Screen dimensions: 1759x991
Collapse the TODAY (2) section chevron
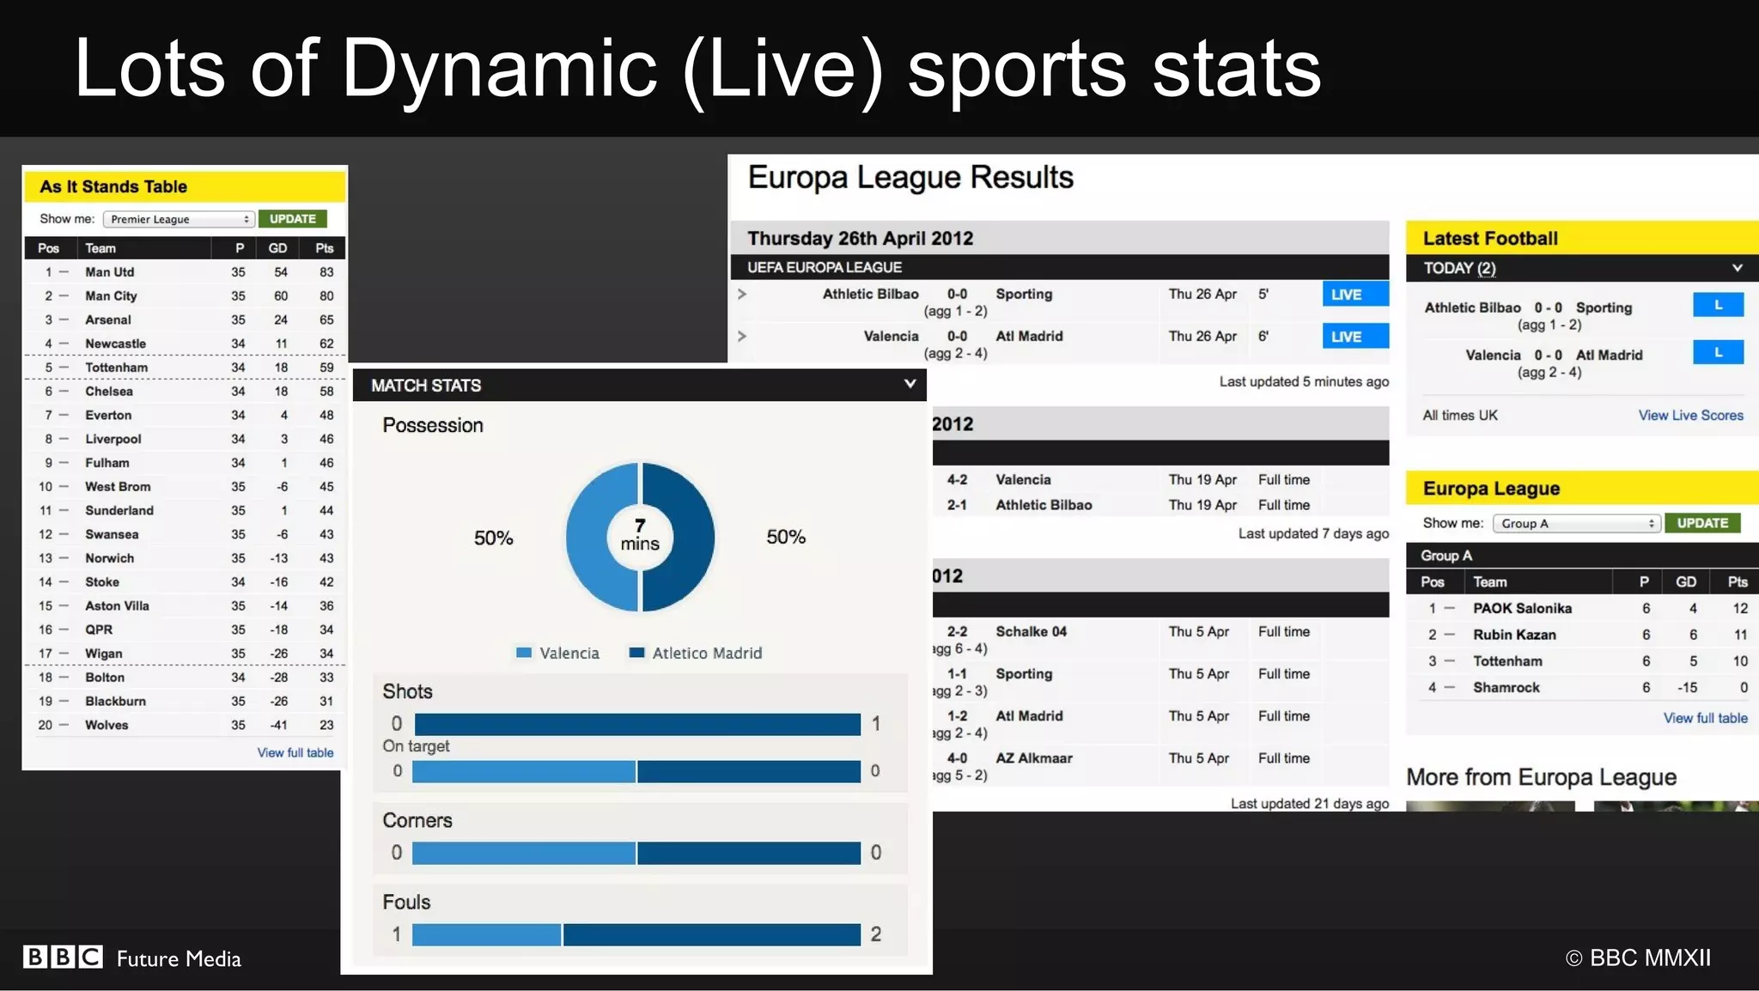pyautogui.click(x=1738, y=268)
